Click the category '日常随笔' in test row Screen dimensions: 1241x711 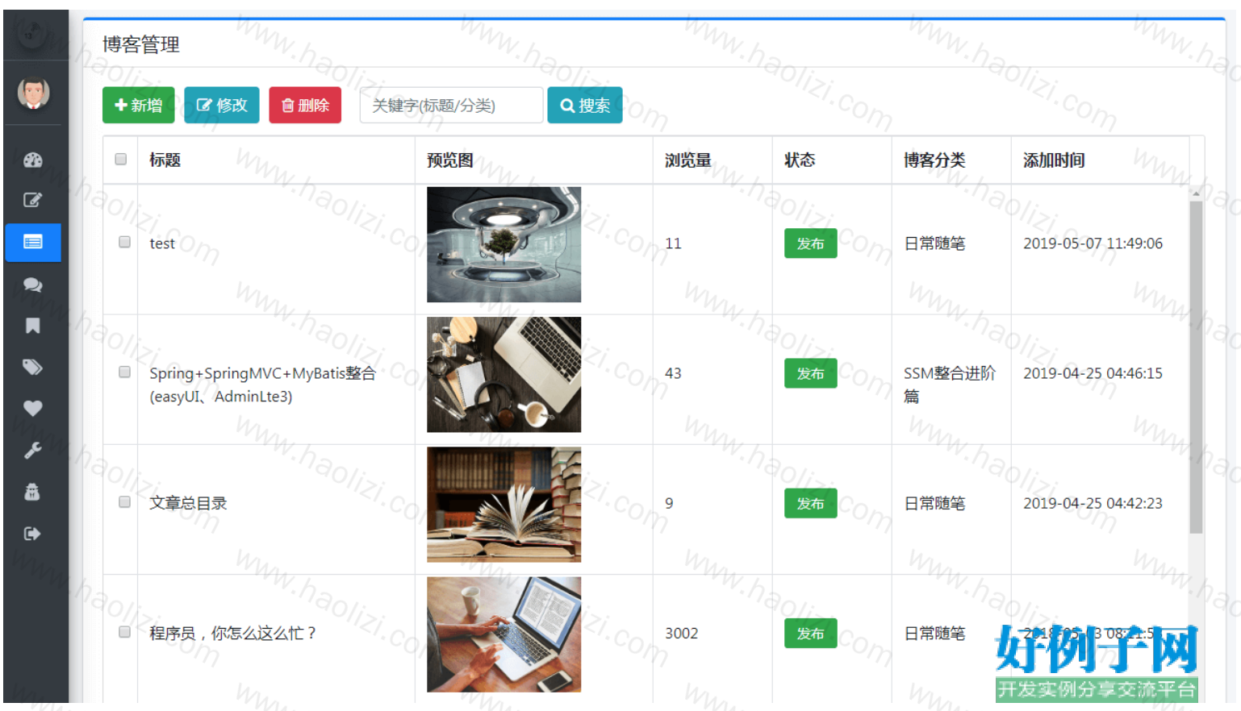point(934,243)
